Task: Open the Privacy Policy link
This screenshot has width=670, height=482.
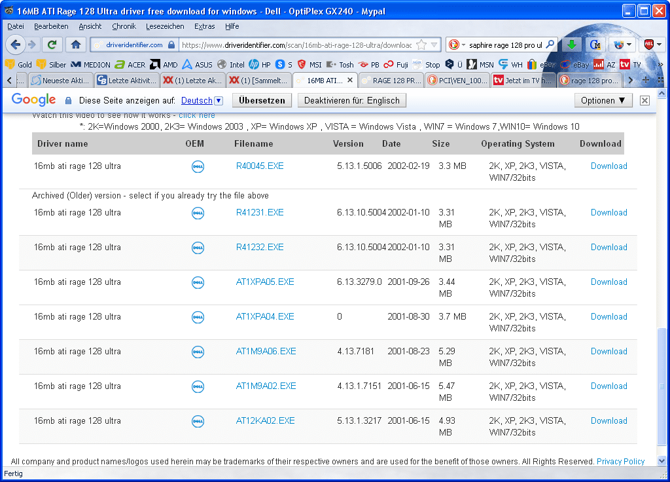Action: (620, 462)
